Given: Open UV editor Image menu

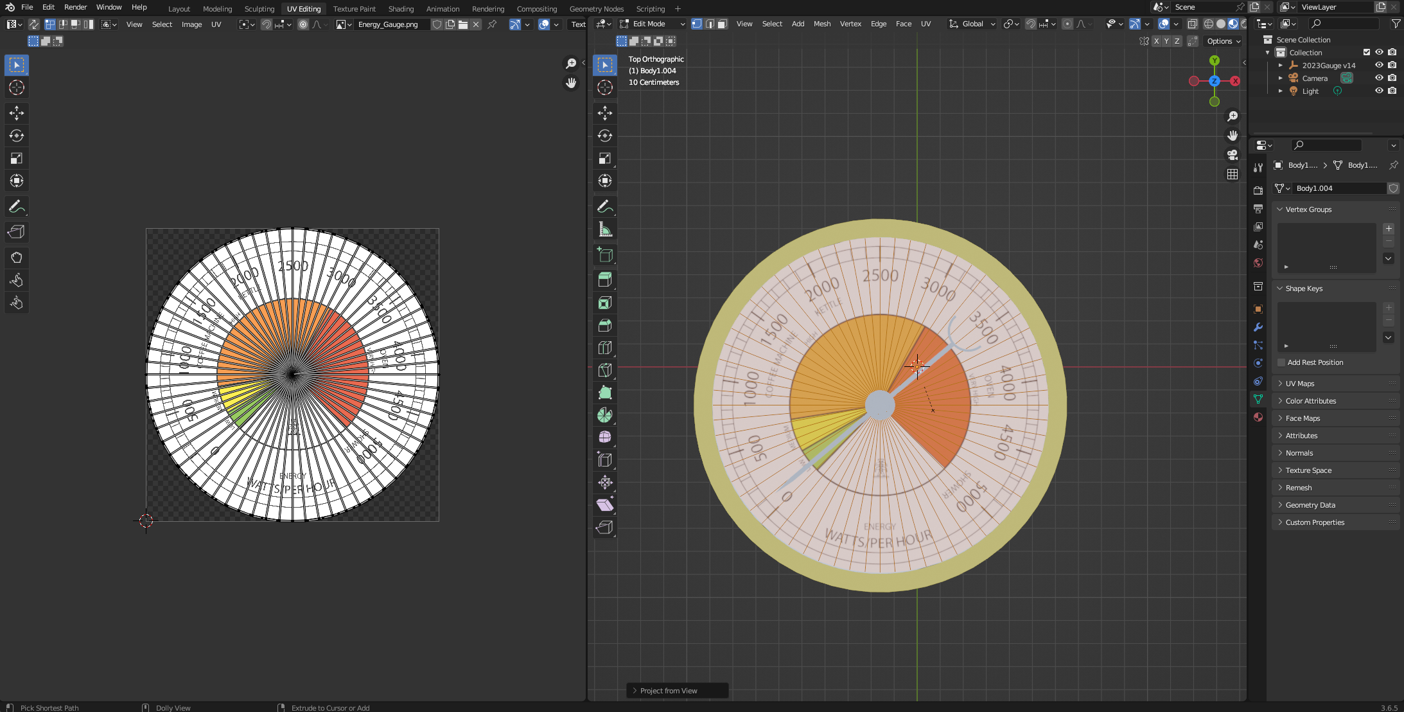Looking at the screenshot, I should coord(191,24).
